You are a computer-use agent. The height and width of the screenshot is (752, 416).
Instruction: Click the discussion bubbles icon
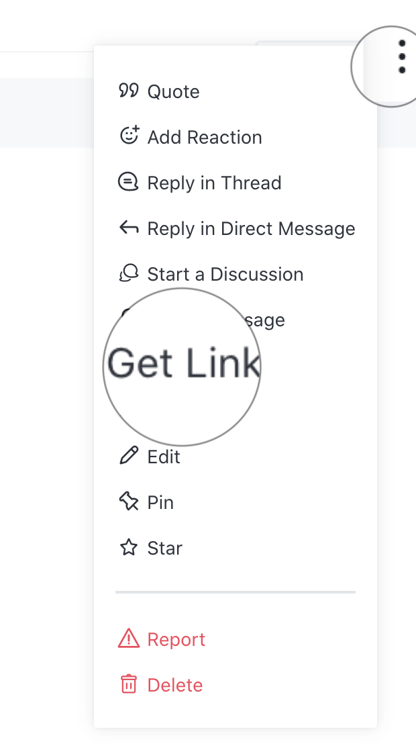(128, 274)
